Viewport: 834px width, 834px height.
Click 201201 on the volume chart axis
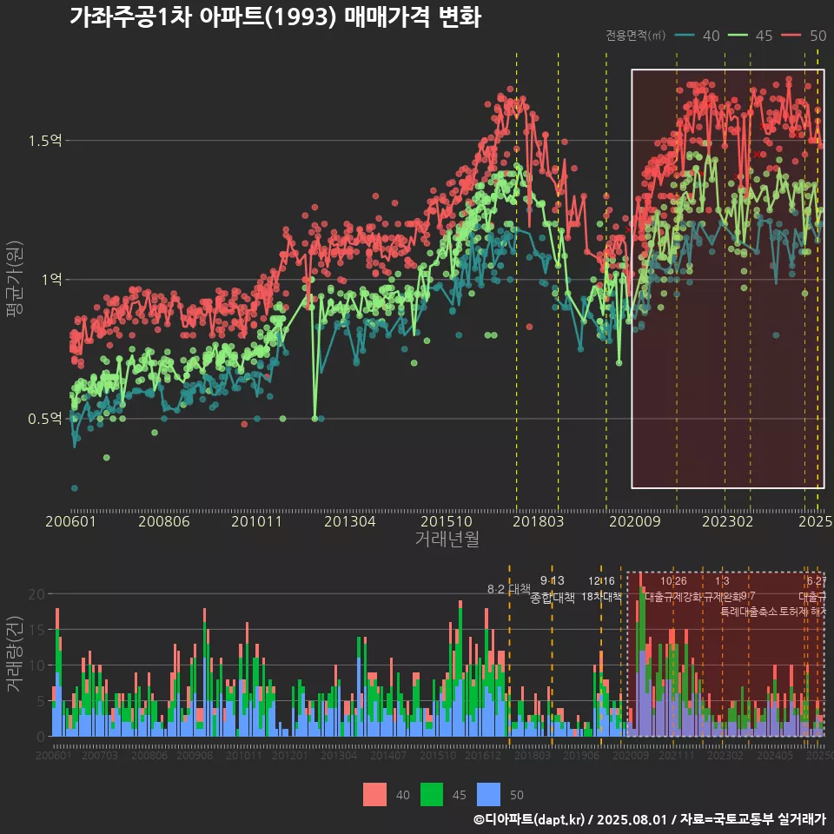[290, 755]
